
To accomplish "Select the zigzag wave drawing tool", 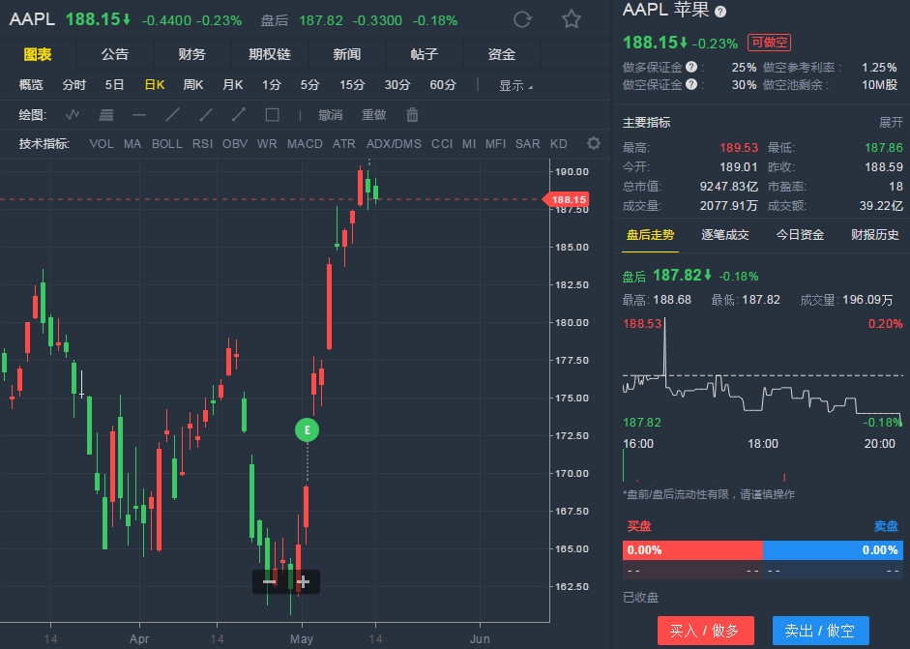I will pyautogui.click(x=73, y=115).
